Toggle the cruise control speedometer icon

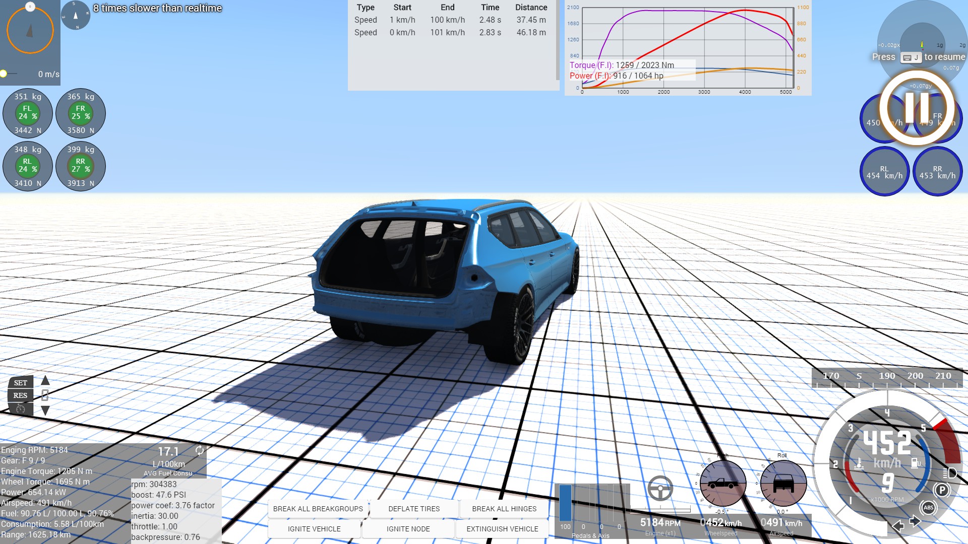pos(21,409)
